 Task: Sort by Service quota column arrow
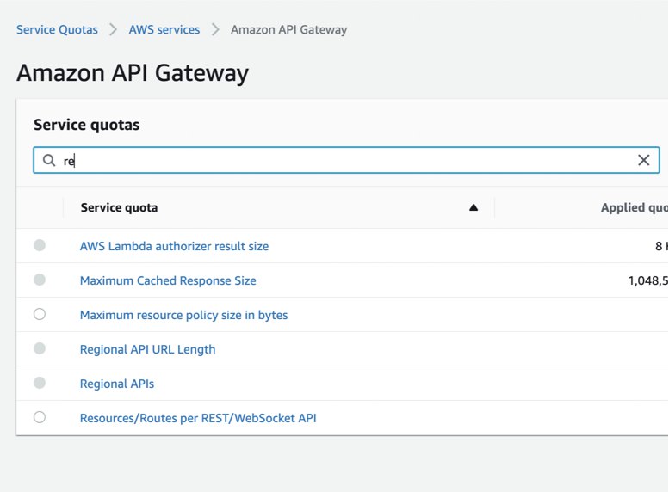[x=474, y=207]
